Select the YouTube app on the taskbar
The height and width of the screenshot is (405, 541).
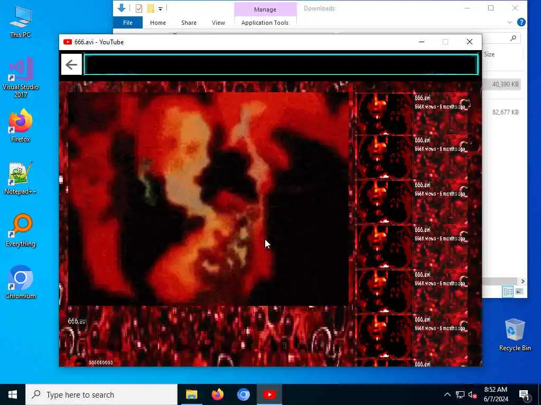coord(269,394)
